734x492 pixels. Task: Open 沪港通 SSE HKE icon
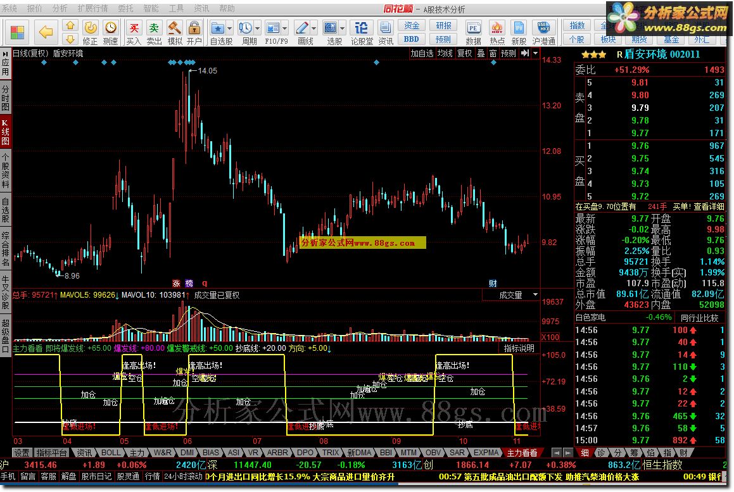543,28
